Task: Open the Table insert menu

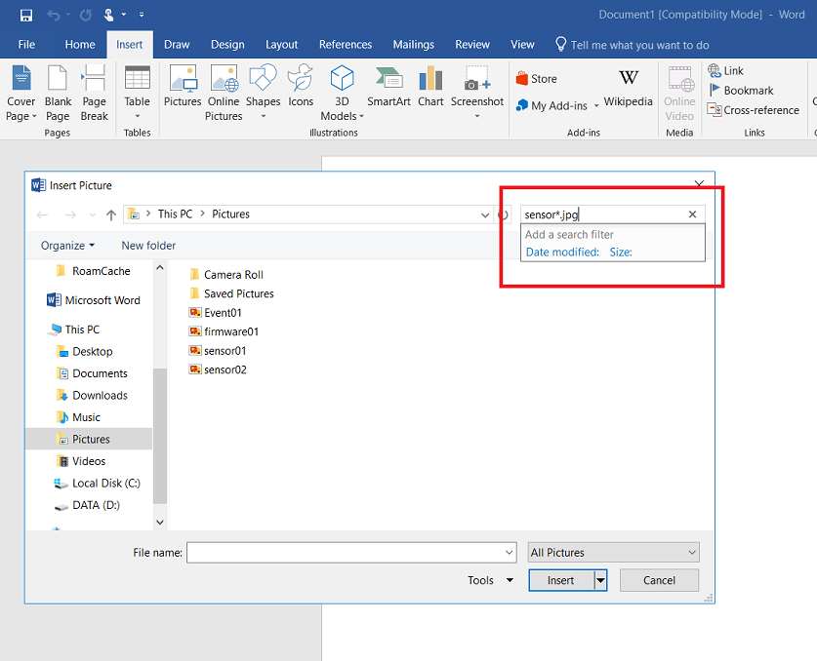Action: (x=137, y=94)
